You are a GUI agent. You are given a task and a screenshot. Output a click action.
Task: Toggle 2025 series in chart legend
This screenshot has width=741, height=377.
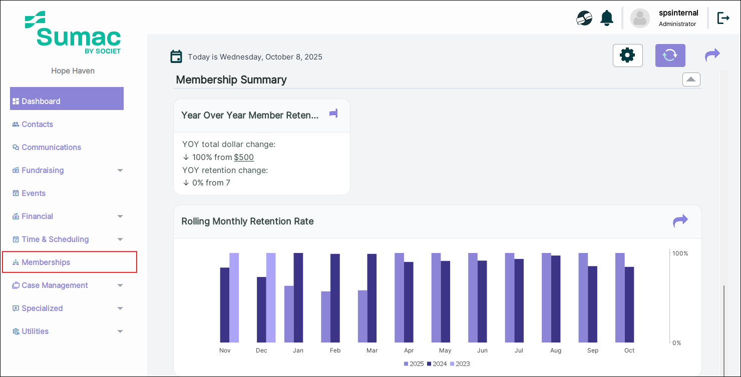[414, 364]
